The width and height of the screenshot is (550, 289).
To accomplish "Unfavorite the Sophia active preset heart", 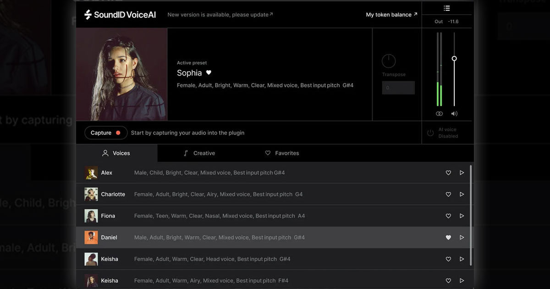I will coord(209,72).
